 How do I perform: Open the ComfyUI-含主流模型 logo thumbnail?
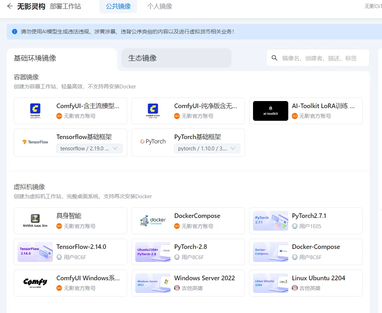coord(35,111)
